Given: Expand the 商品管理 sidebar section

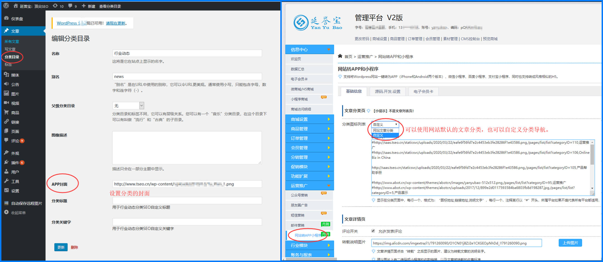Looking at the screenshot, I should click(x=309, y=129).
